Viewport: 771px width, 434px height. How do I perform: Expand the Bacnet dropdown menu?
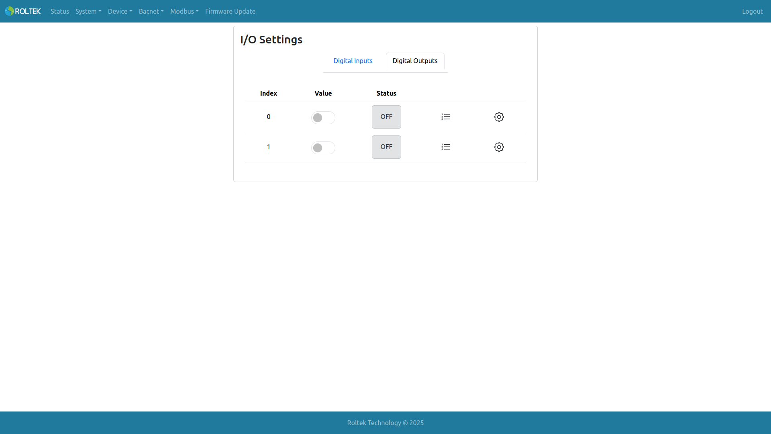151,11
